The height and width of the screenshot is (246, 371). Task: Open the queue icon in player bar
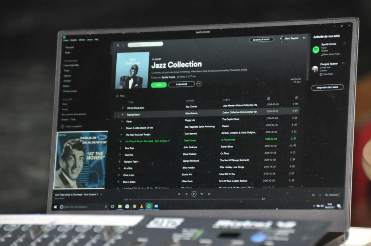tap(313, 195)
